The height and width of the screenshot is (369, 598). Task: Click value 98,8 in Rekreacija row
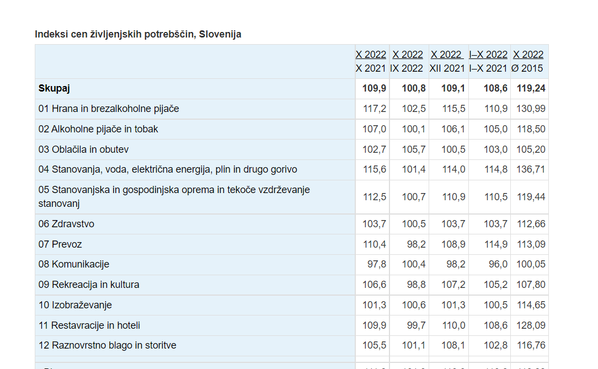click(416, 285)
